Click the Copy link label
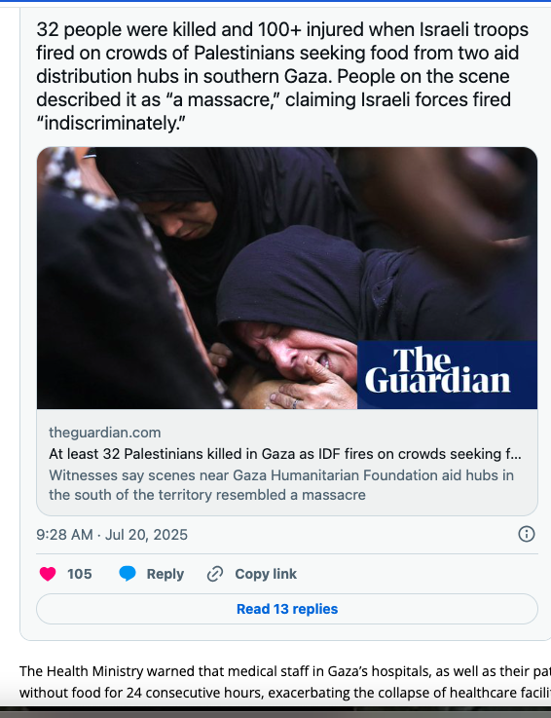 click(x=266, y=574)
